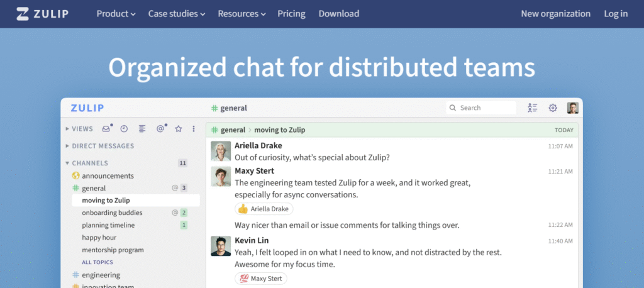Viewport: 644px width, 288px height.
Task: Click the Search input field
Action: click(x=486, y=108)
